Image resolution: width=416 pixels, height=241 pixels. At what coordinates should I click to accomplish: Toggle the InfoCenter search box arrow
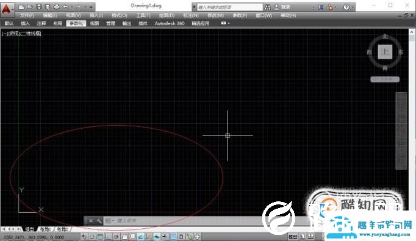(x=194, y=7)
